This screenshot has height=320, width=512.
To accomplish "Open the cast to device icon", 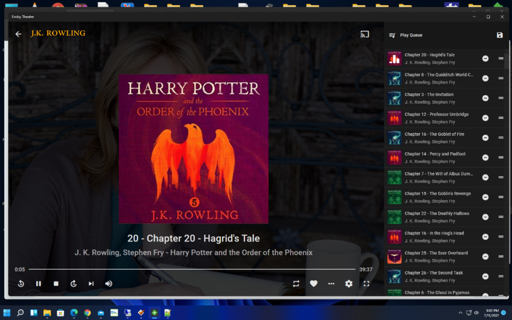I will tap(365, 34).
